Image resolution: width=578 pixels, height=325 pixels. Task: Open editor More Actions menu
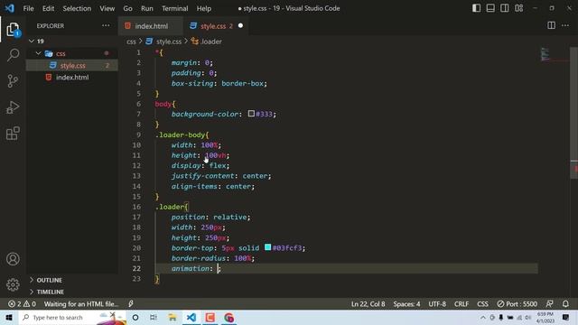tap(565, 25)
